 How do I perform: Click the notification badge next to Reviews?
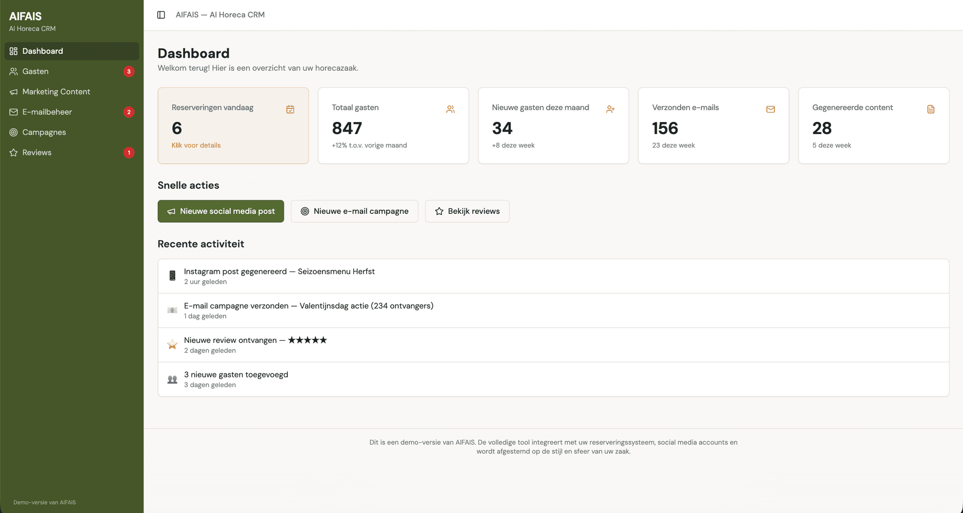128,152
